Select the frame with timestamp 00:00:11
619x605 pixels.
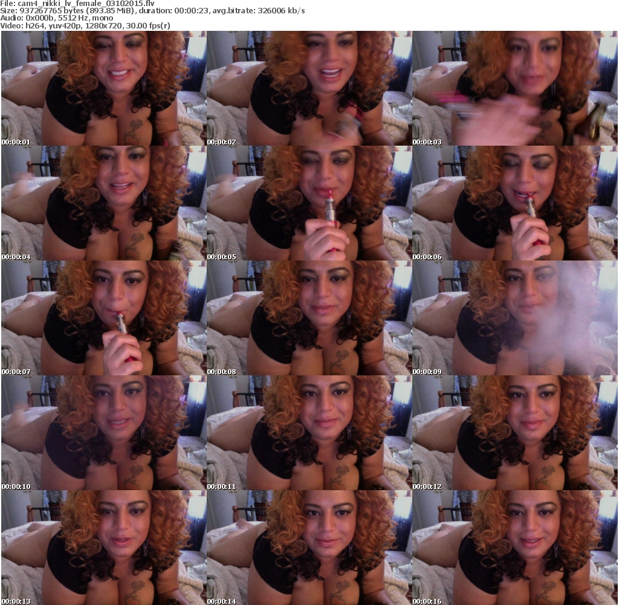coord(309,433)
